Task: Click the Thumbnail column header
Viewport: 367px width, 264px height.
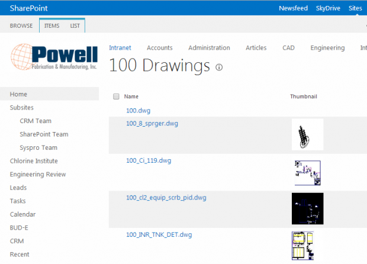Action: [304, 96]
